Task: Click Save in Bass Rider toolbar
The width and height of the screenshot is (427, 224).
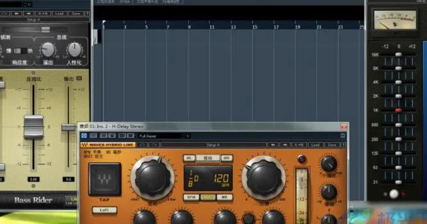Action: (76, 13)
